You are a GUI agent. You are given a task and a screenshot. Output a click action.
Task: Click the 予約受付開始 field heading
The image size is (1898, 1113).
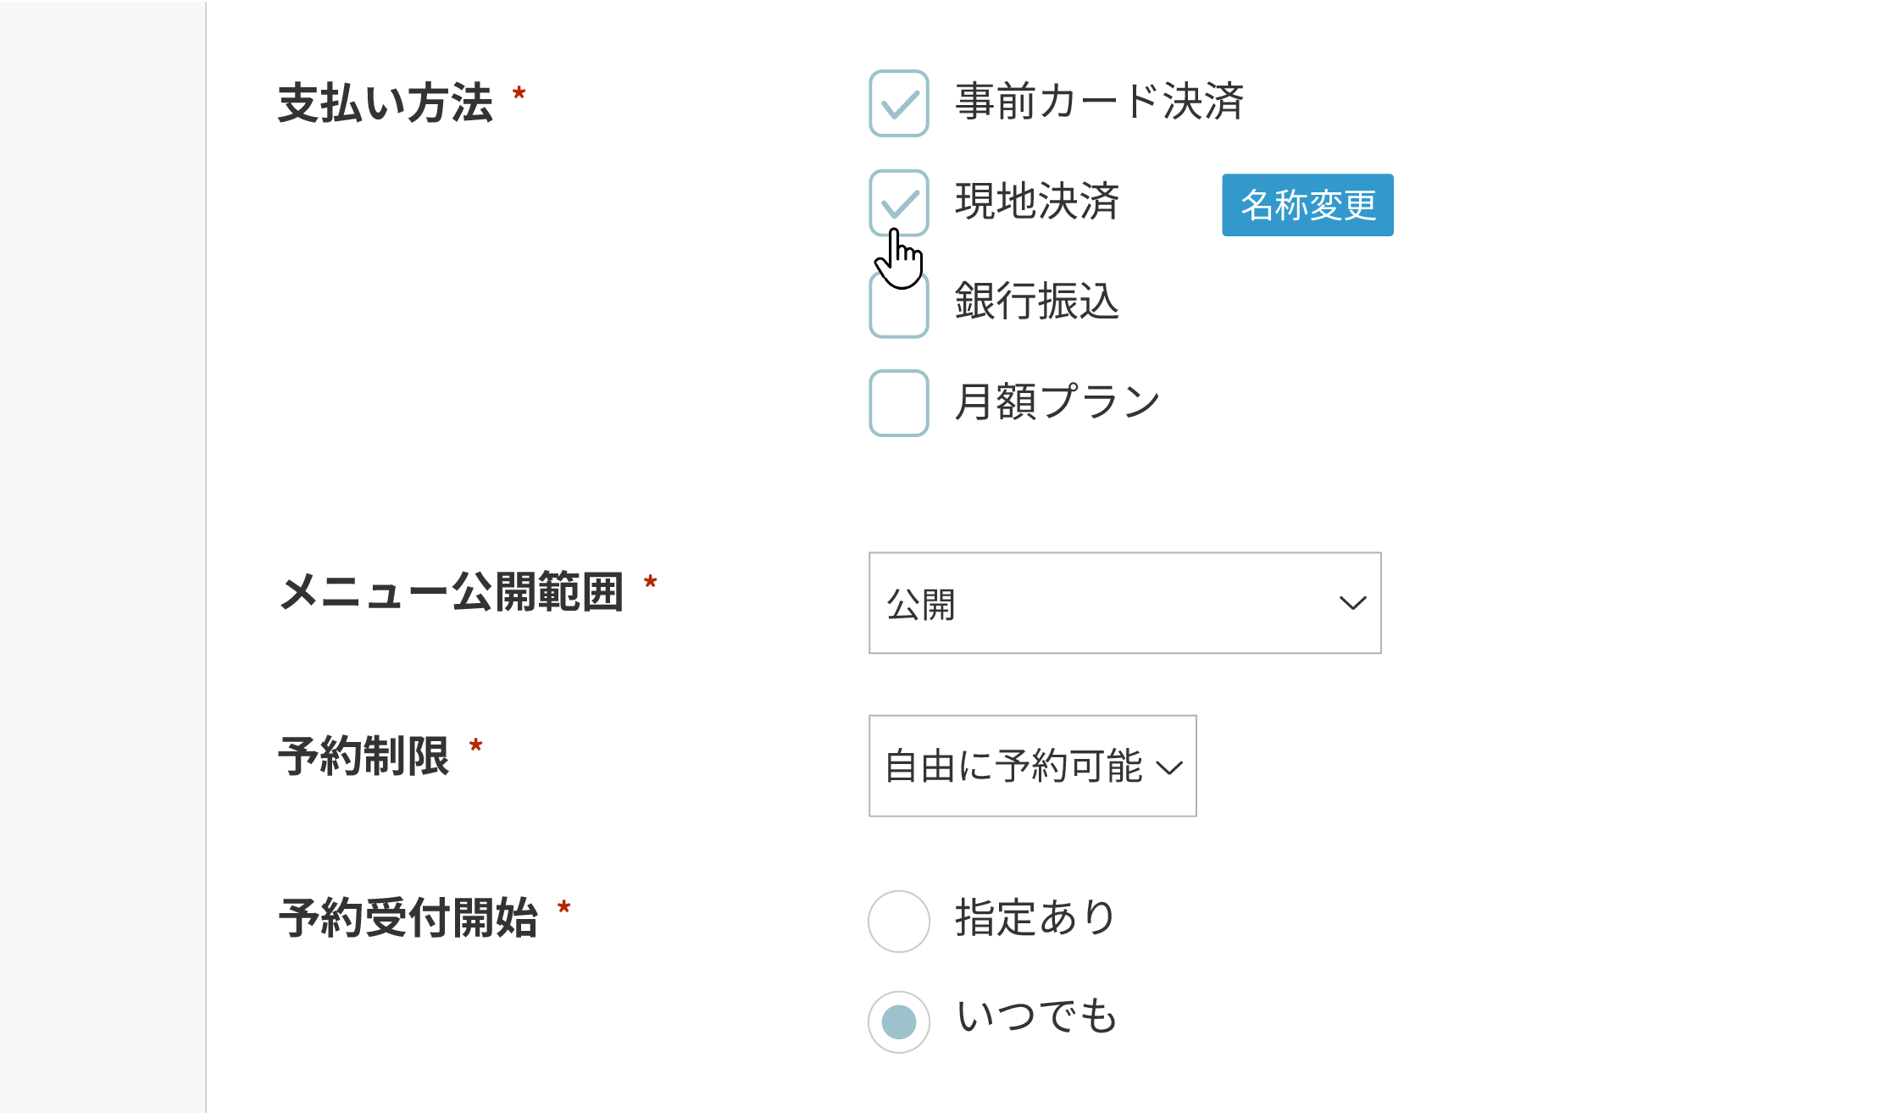click(x=408, y=918)
